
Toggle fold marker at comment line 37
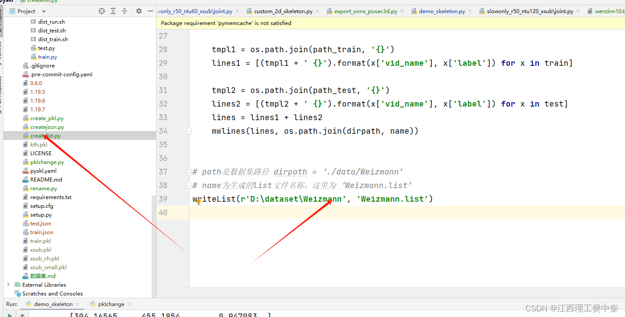(x=189, y=171)
